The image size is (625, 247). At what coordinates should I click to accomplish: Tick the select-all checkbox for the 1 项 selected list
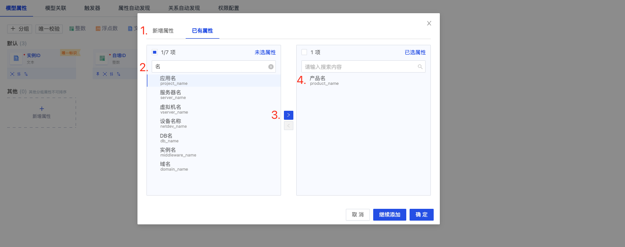click(x=304, y=52)
